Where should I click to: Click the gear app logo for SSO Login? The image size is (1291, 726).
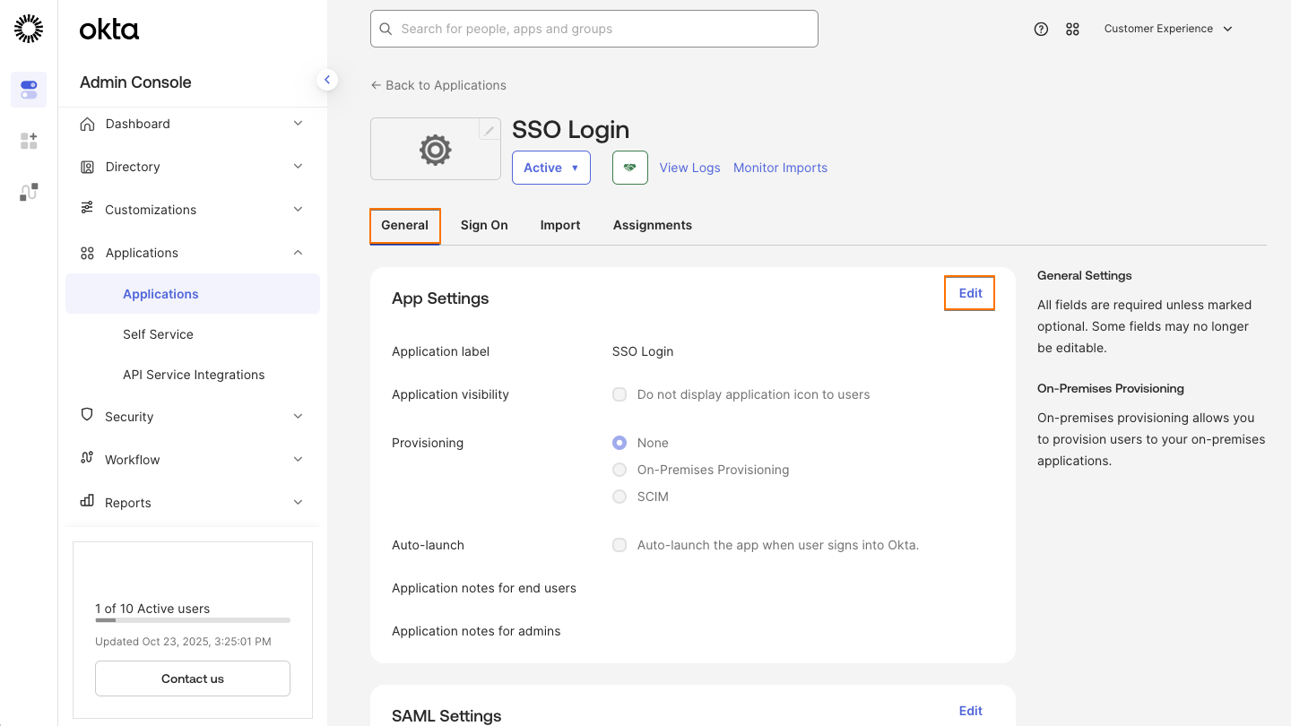[x=435, y=150]
